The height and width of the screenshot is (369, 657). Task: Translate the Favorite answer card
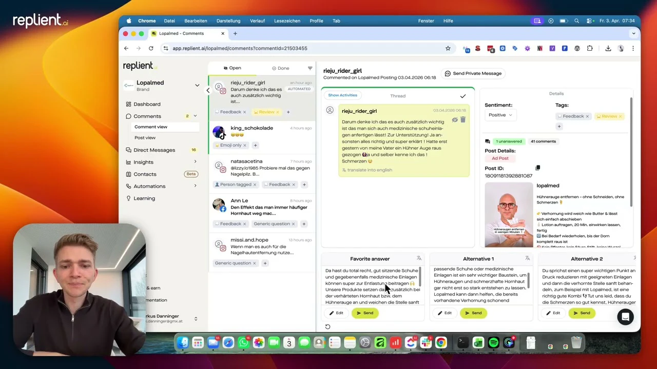(x=419, y=258)
